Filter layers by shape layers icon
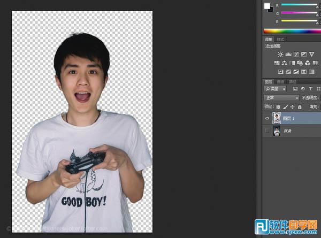Screen dimensions: 321x238 (318, 89)
